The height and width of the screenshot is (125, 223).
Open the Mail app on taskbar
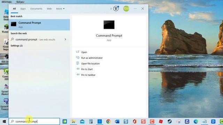82,122
